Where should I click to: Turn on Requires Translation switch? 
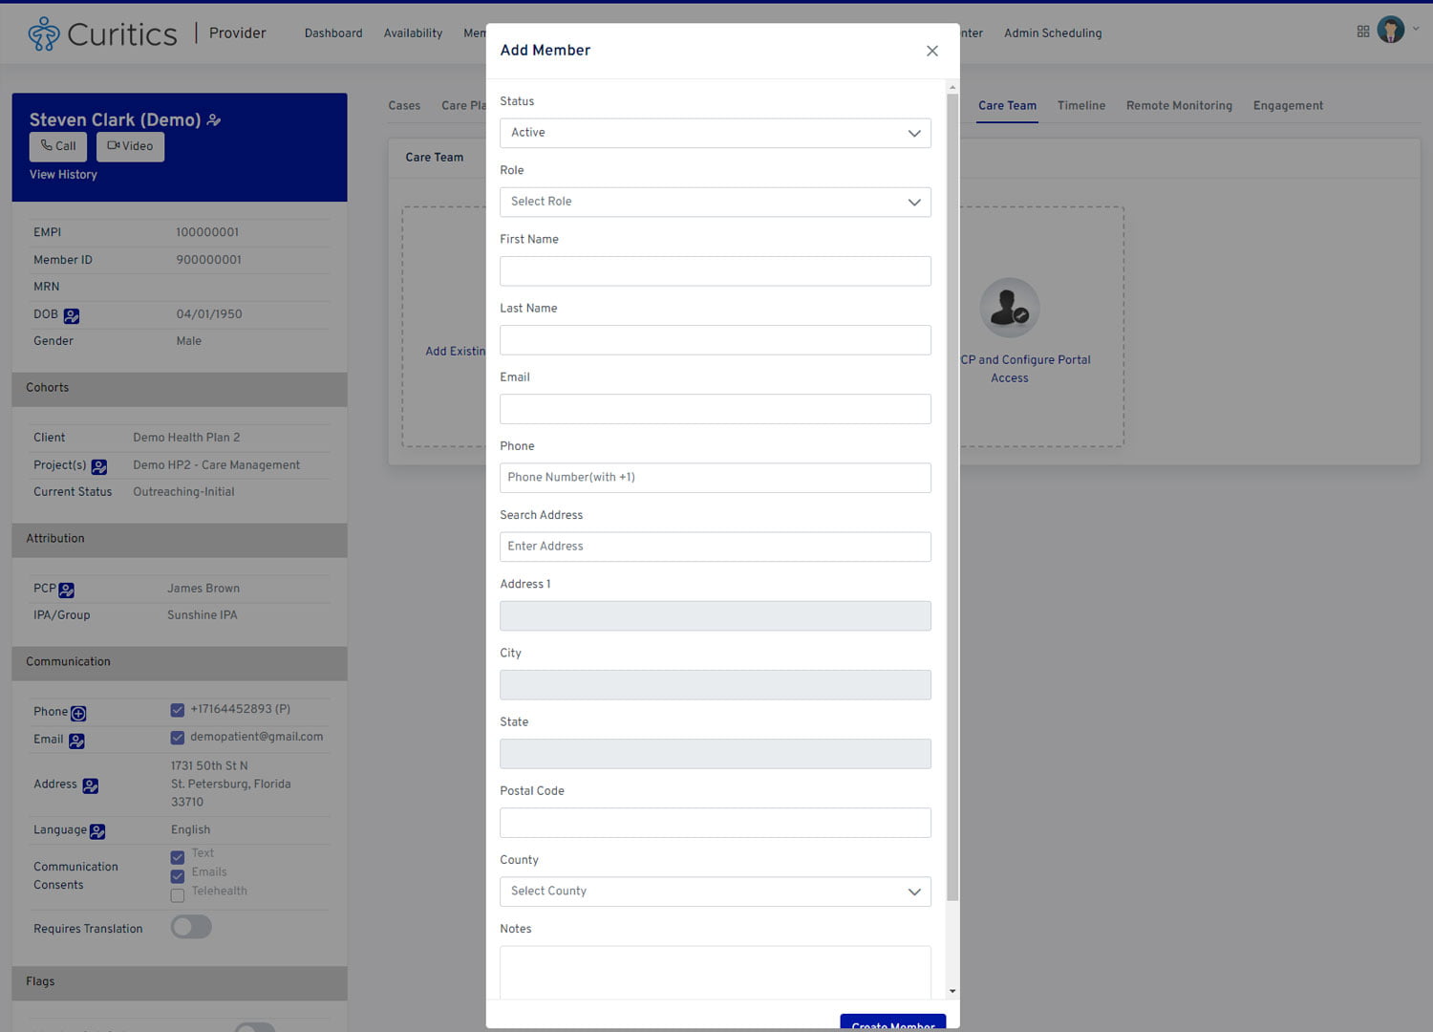pyautogui.click(x=191, y=927)
